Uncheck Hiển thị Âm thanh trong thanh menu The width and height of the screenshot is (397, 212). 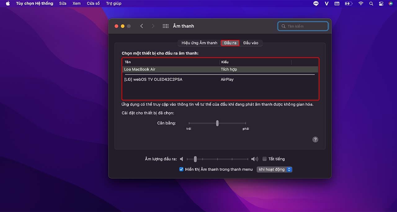[x=181, y=169]
